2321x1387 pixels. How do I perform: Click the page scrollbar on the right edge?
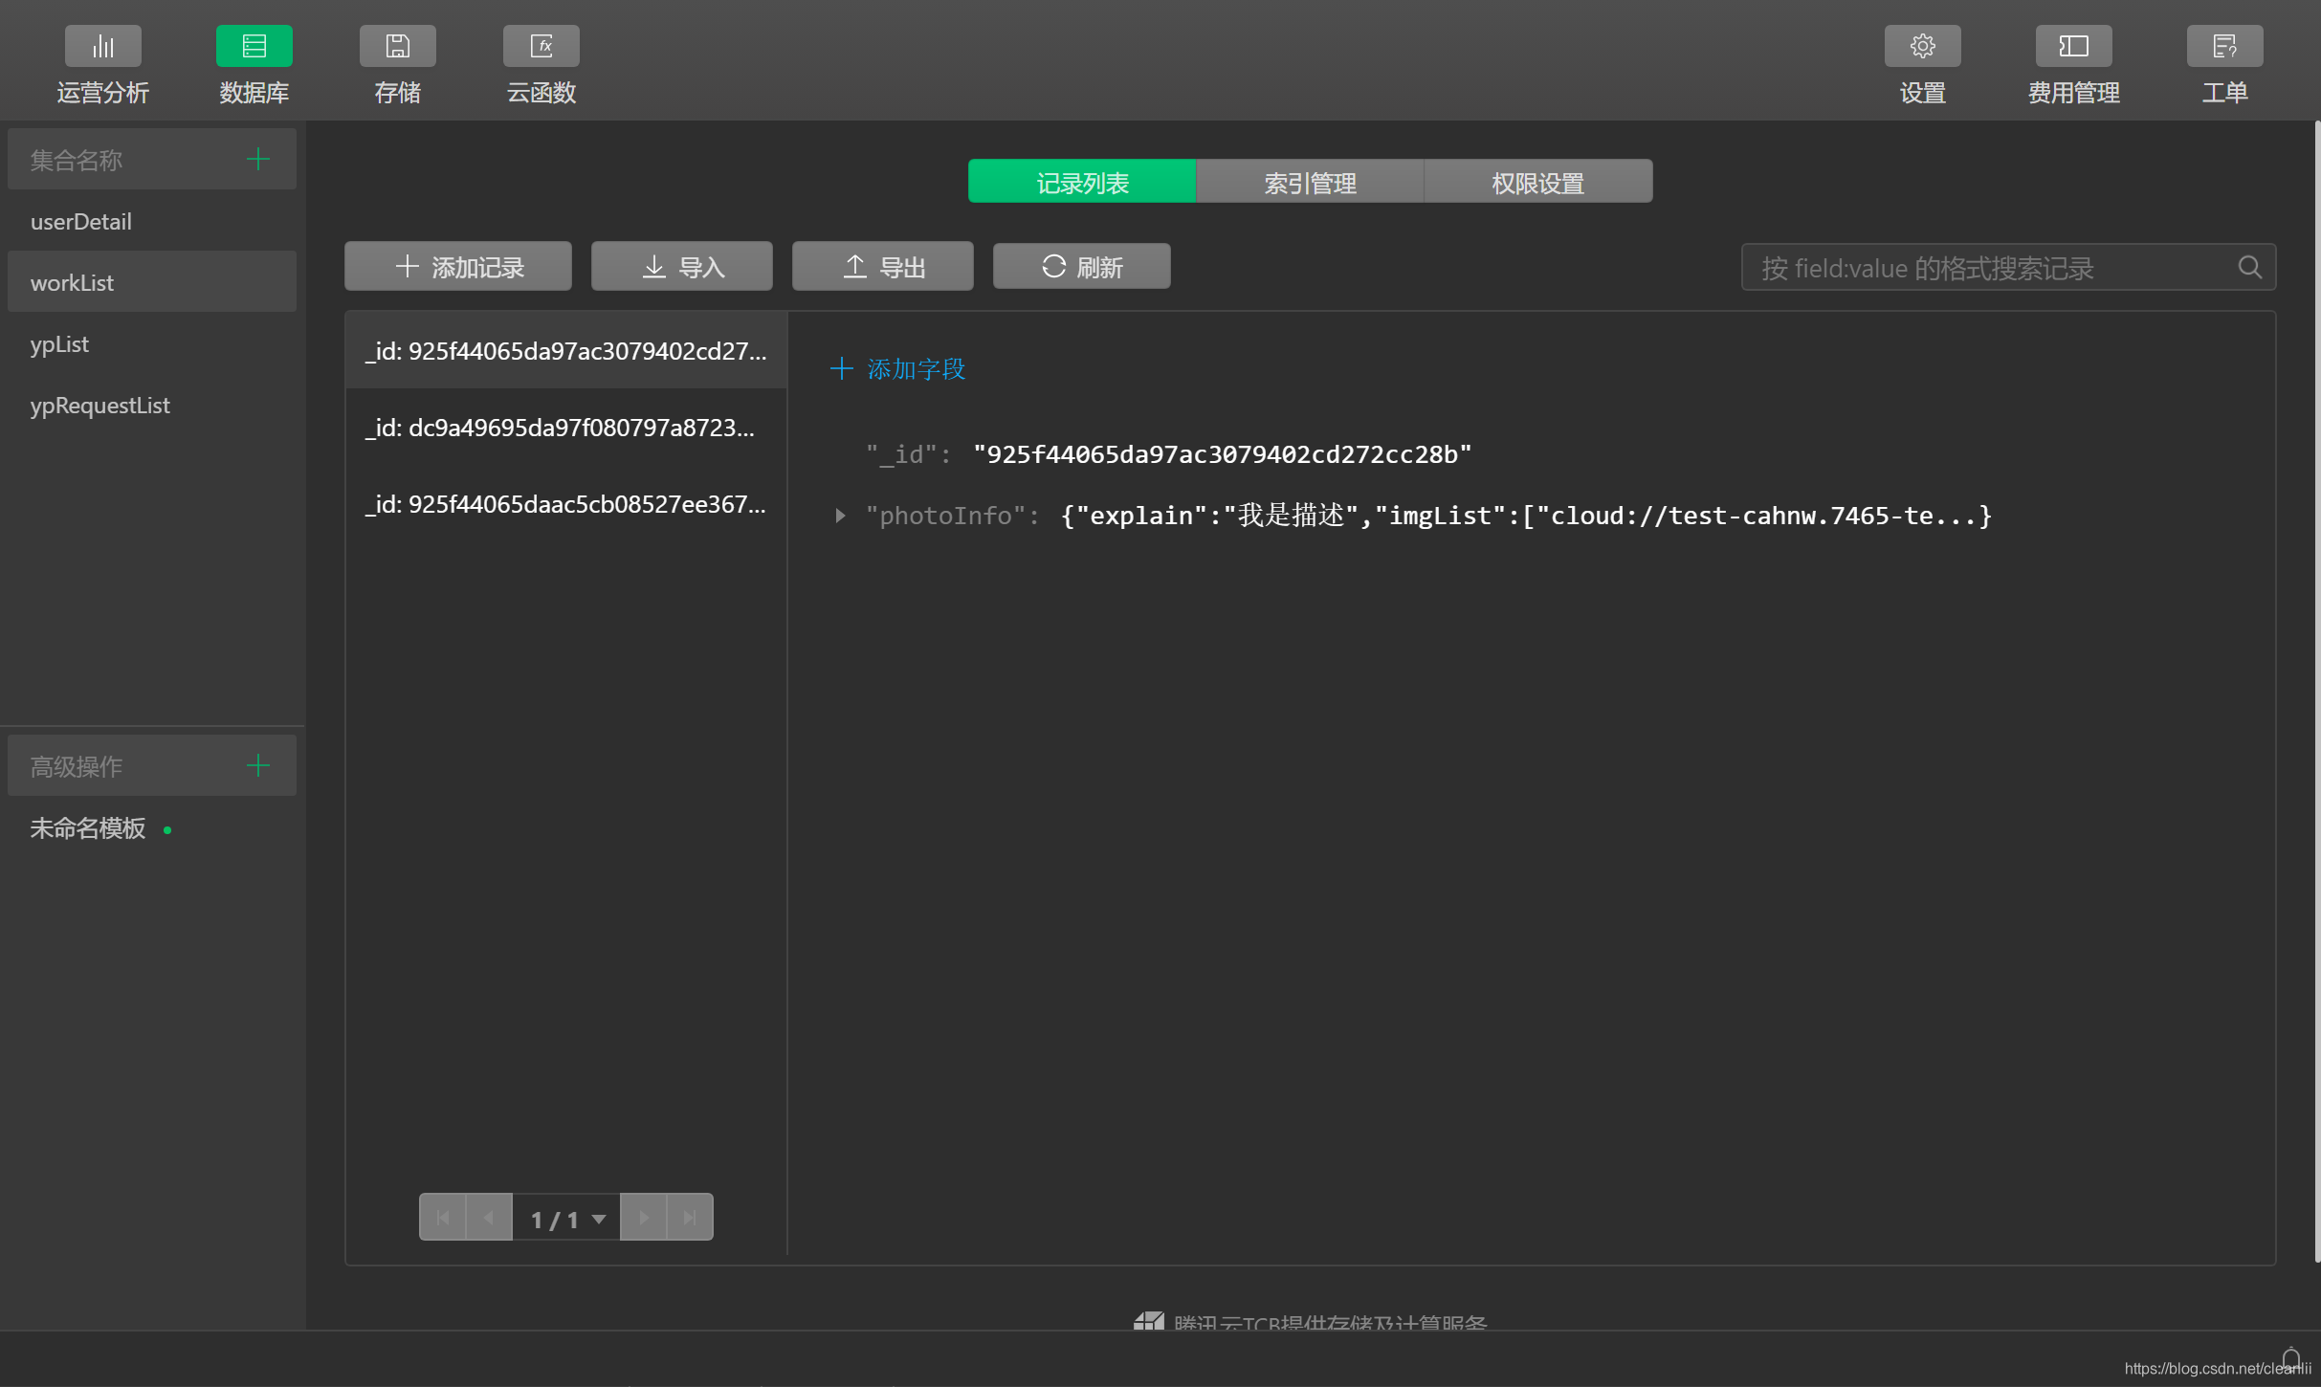[2316, 691]
